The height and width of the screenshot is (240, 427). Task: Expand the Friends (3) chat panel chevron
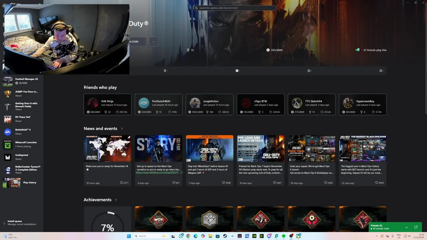point(406,227)
